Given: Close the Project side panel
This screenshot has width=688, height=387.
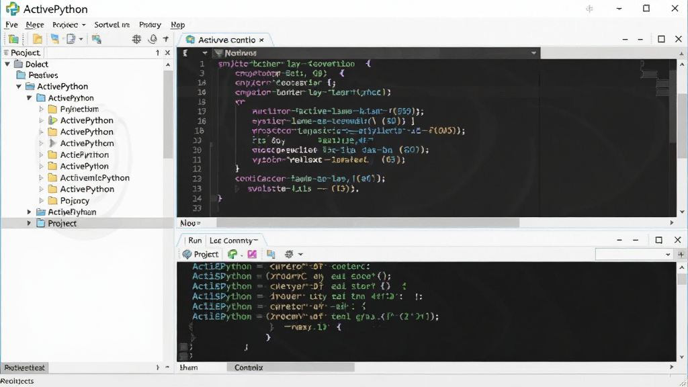Looking at the screenshot, I should click(167, 52).
